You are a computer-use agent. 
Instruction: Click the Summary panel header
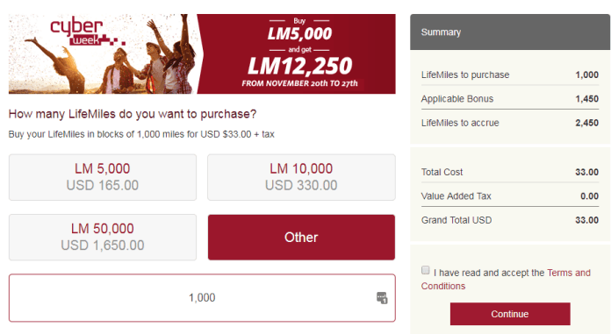pos(510,32)
